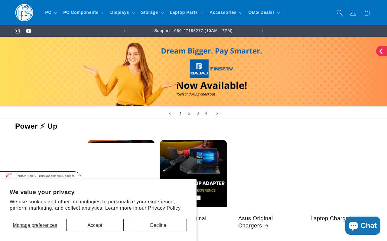This screenshot has width=387, height=241.
Task: Open the Shopify Chat widget
Action: click(363, 226)
